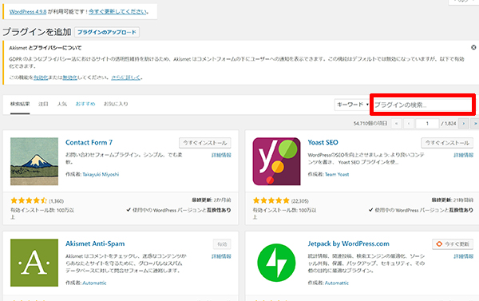
Task: Click the 無効化 link in Akismet notice
Action: pyautogui.click(x=70, y=77)
